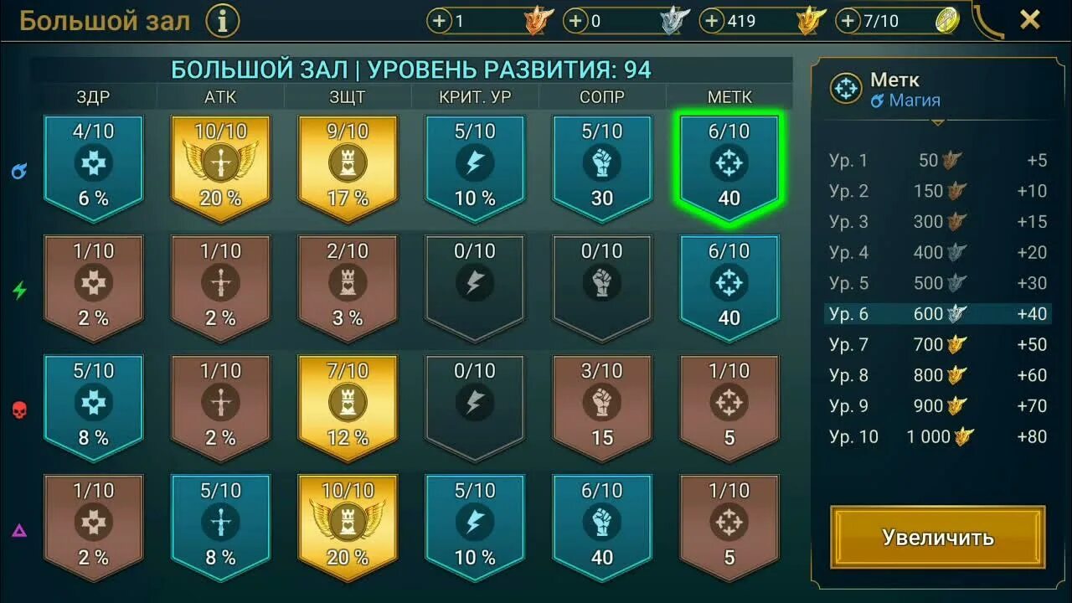
Task: Add bronze medals with the plus icon
Action: pos(440,21)
